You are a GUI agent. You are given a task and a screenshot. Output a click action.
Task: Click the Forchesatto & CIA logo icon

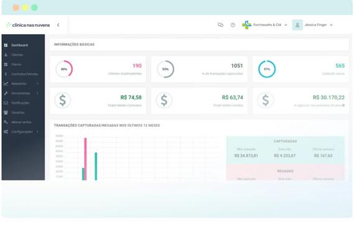coord(246,25)
